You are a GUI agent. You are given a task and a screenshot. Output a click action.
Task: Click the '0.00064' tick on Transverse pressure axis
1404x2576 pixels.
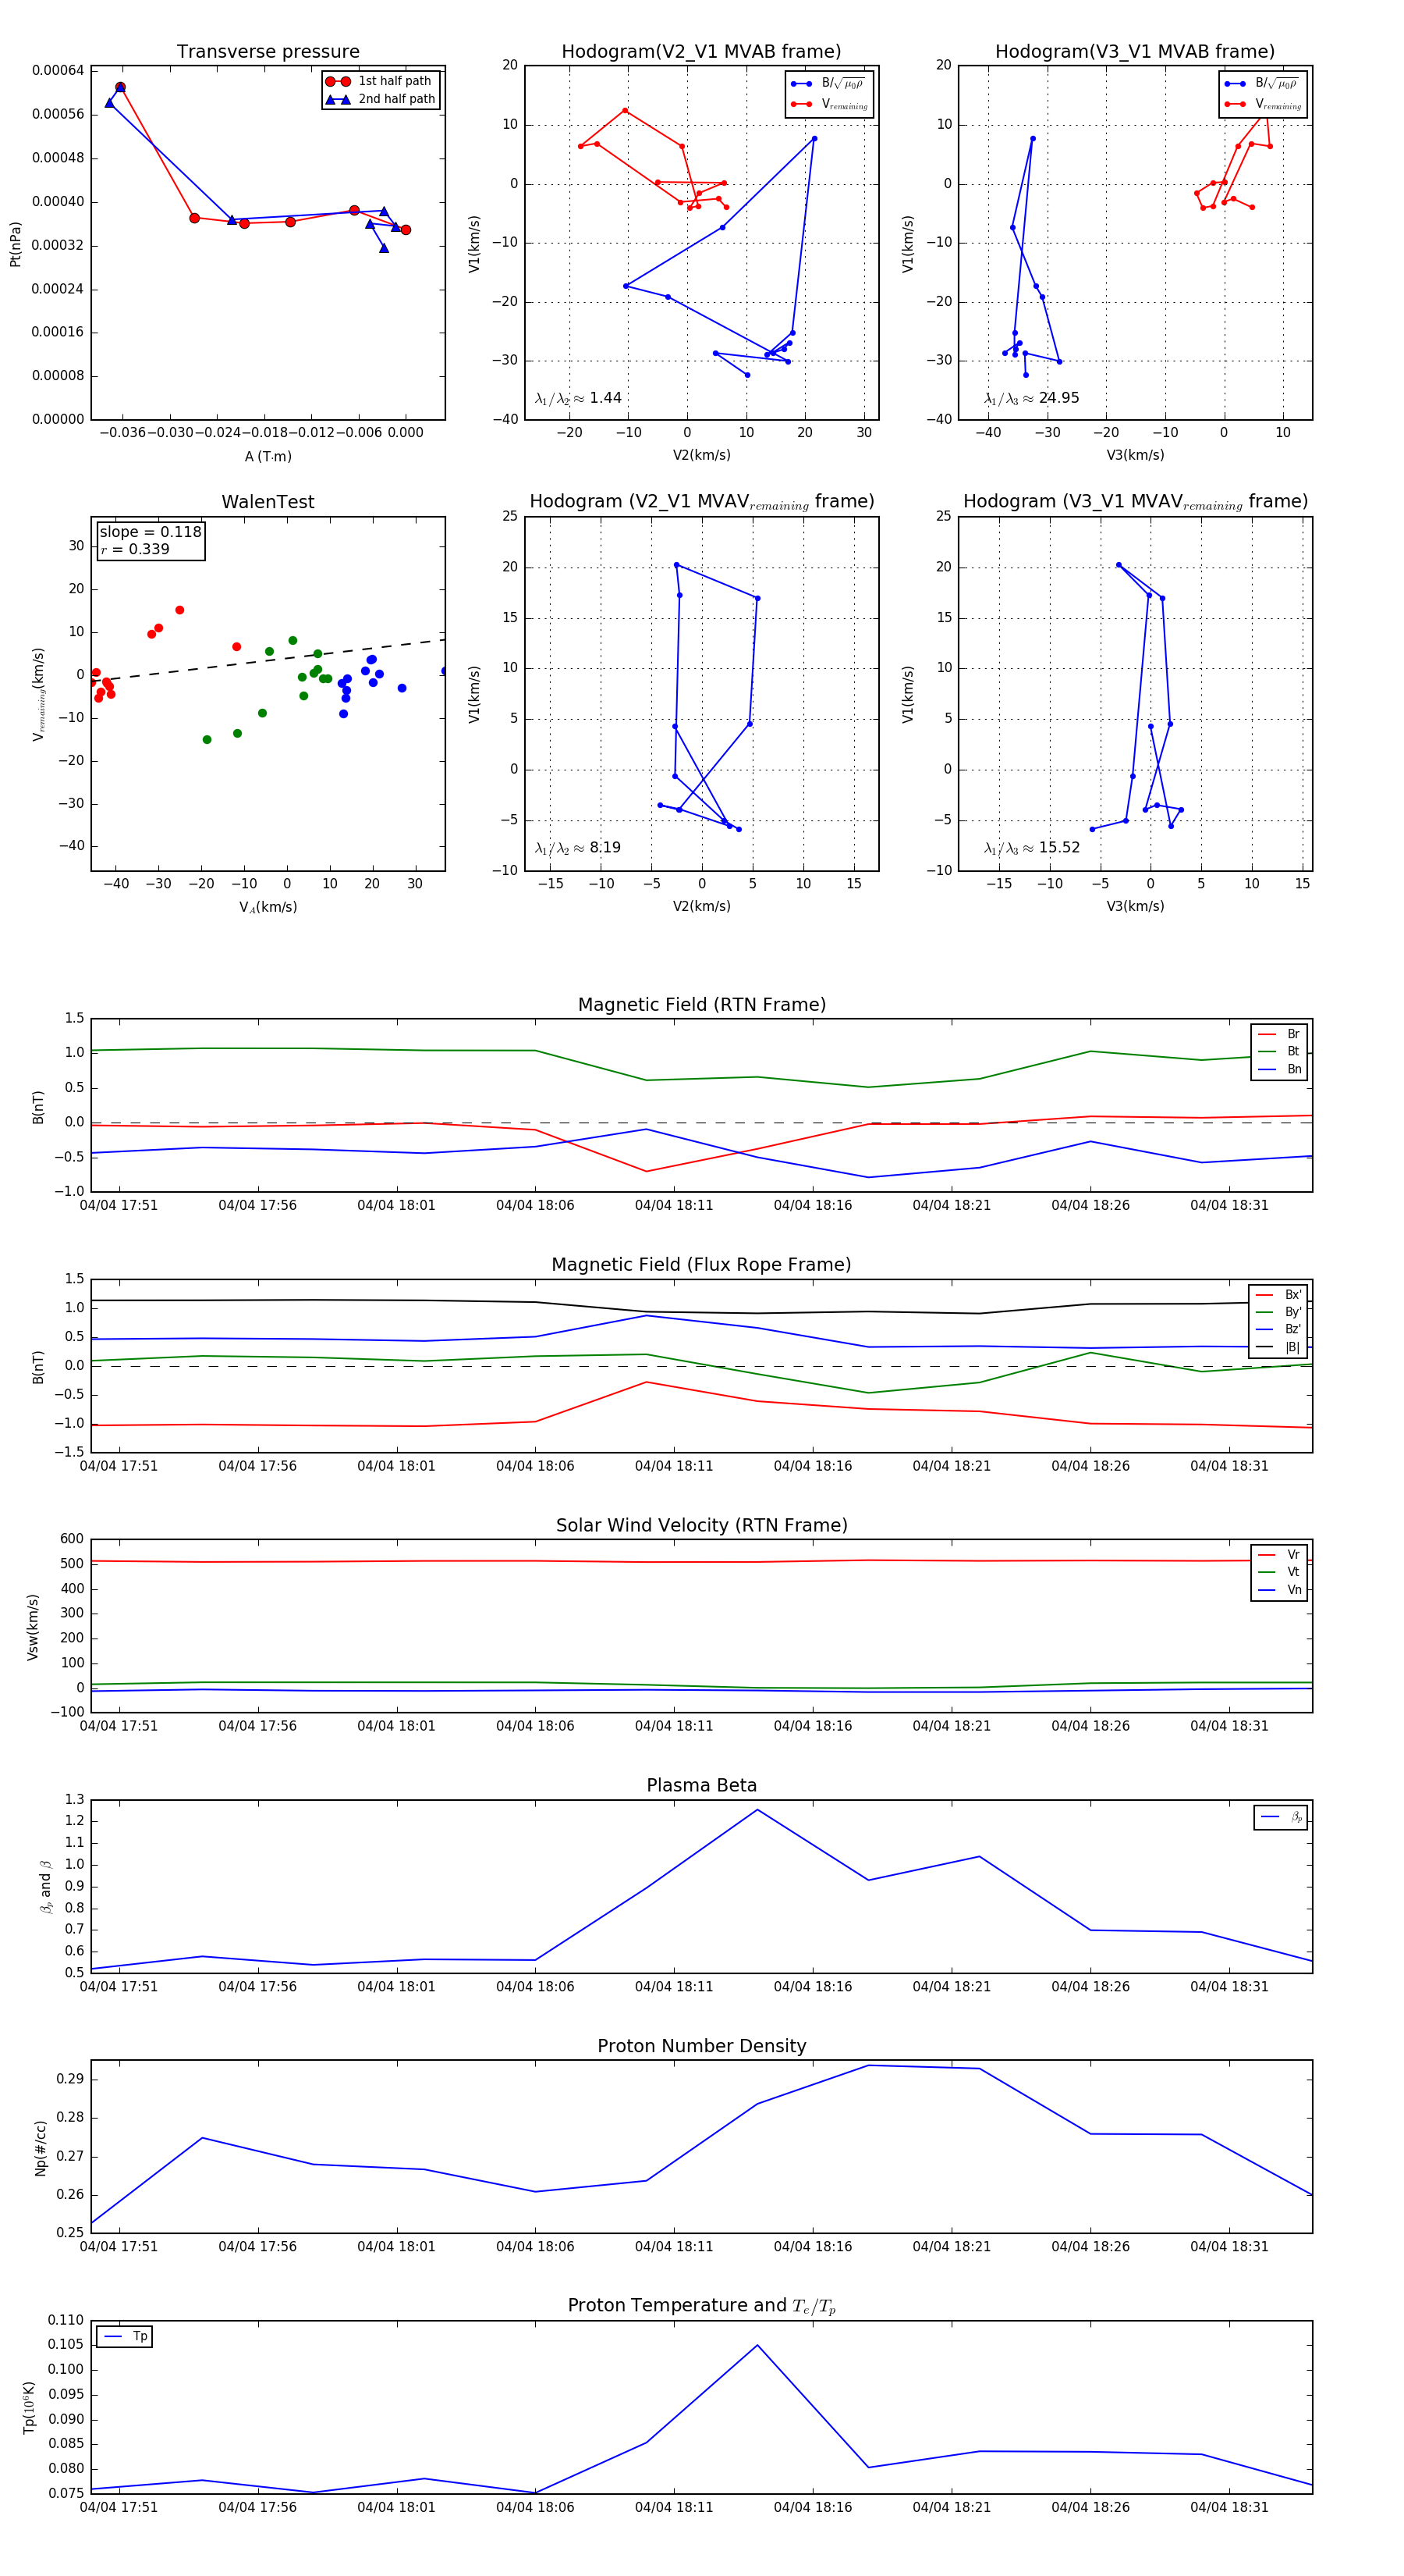[58, 70]
